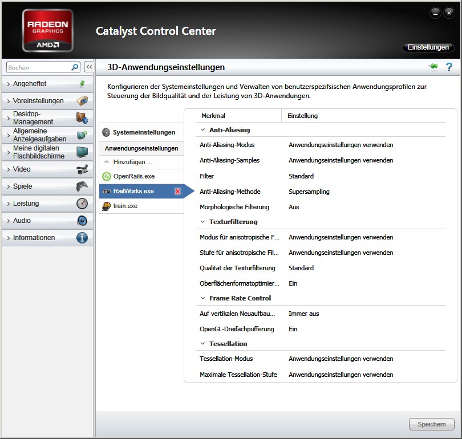Collapse the Anti-Aliasing group
The width and height of the screenshot is (462, 439).
coord(202,130)
